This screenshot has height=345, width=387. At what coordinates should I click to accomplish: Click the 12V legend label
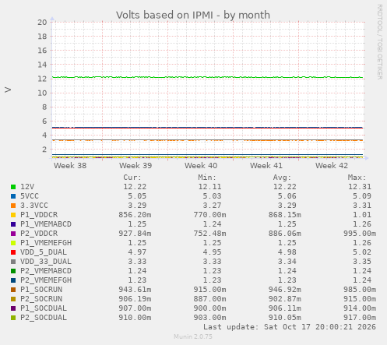point(27,187)
